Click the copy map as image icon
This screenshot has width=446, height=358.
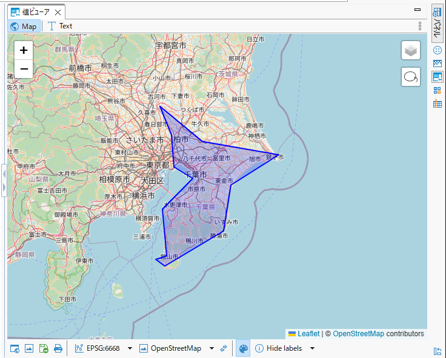point(29,348)
